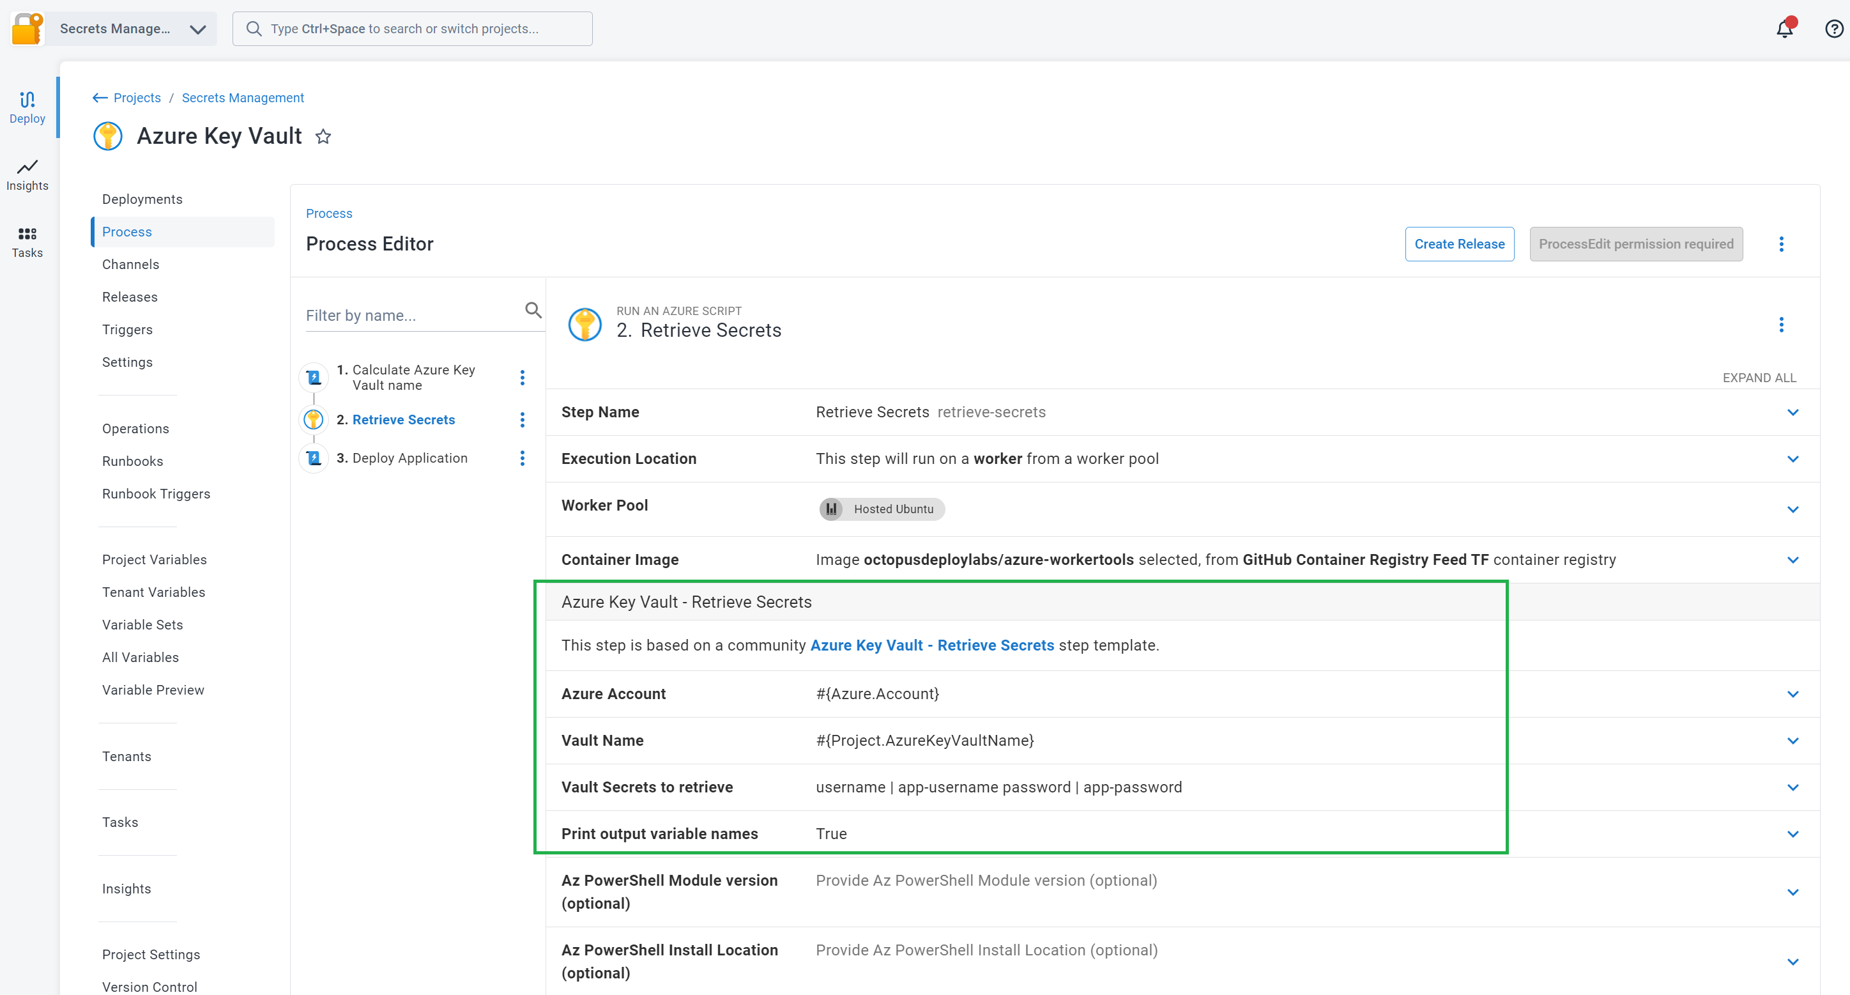The height and width of the screenshot is (995, 1850).
Task: Open the help question mark icon
Action: (1833, 29)
